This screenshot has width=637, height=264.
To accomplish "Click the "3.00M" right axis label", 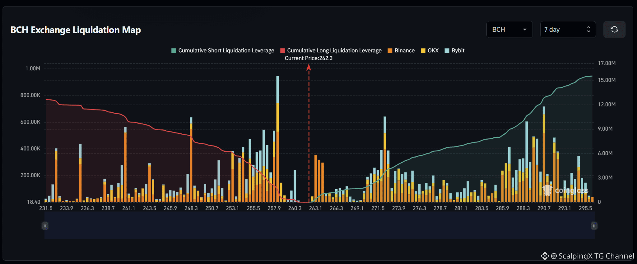I will tap(605, 178).
